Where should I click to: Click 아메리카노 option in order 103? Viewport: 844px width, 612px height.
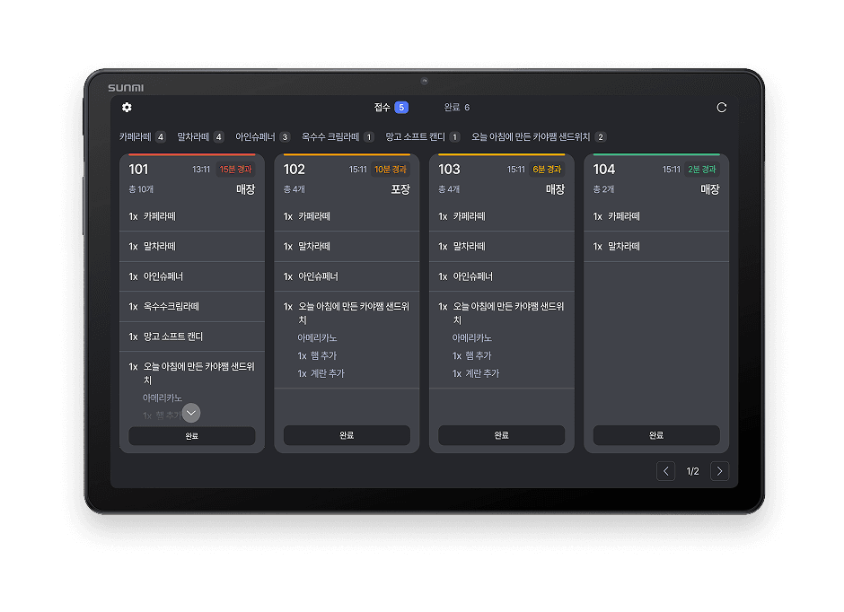(x=472, y=337)
